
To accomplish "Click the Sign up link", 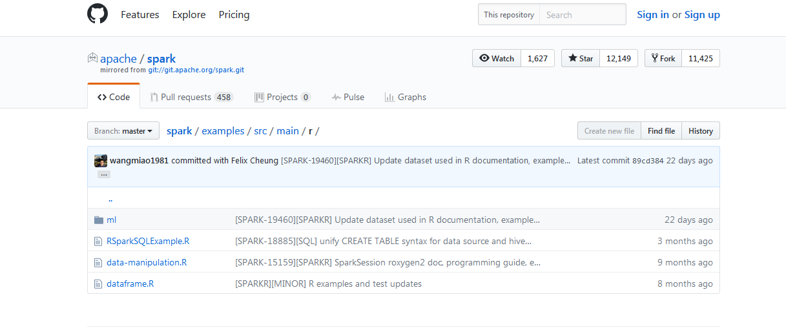I will pos(702,14).
